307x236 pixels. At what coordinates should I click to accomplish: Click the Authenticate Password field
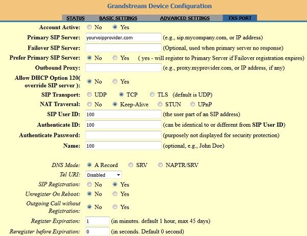(x=123, y=135)
